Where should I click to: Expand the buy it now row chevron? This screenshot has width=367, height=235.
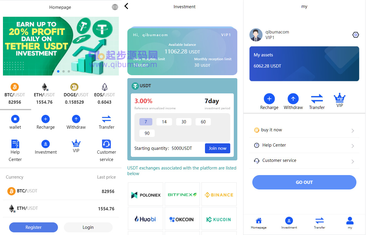pos(353,131)
